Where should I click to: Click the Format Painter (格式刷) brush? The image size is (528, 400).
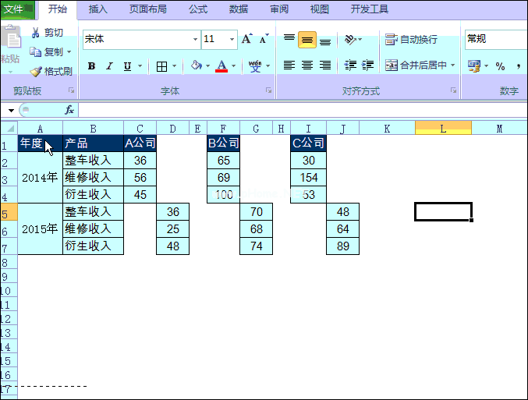point(36,71)
